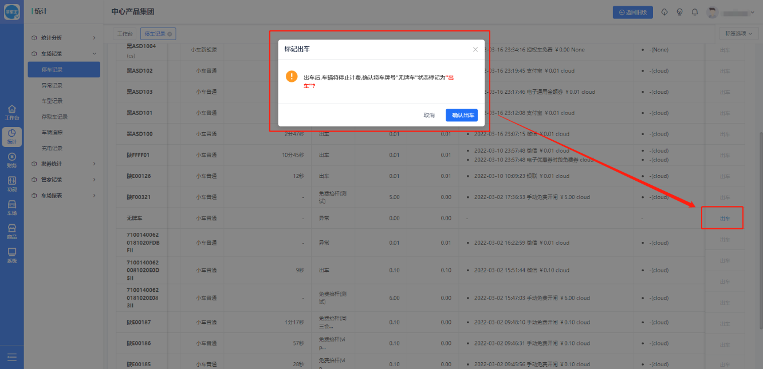This screenshot has height=369, width=763.
Task: Open notifications via the bell icon
Action: [695, 12]
